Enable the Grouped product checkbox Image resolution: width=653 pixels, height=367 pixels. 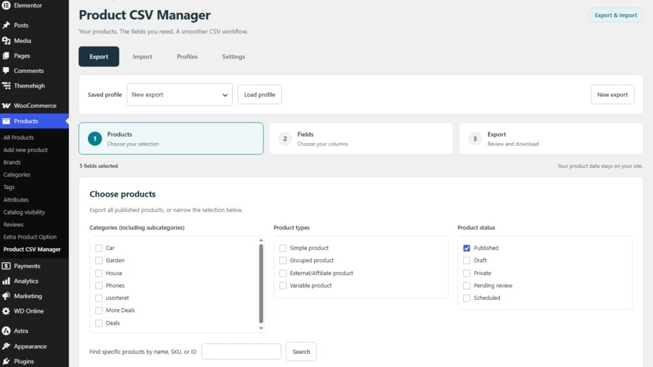pyautogui.click(x=282, y=260)
